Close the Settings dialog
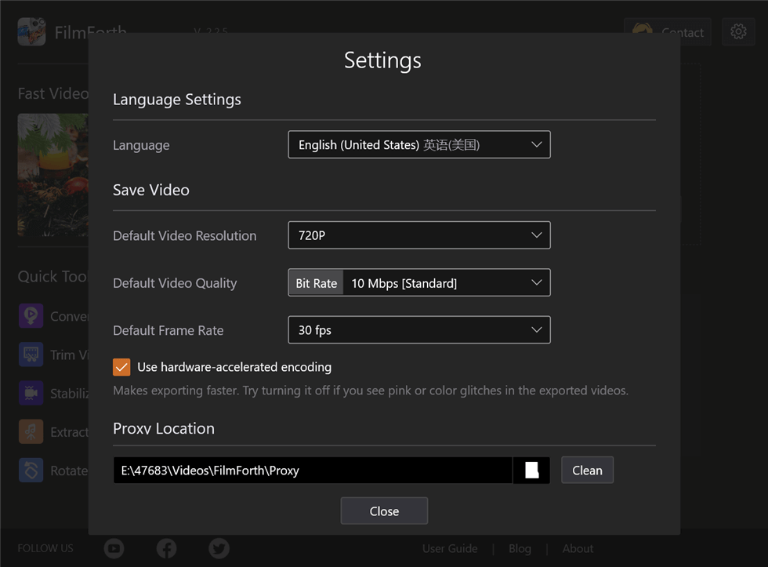 [x=383, y=510]
